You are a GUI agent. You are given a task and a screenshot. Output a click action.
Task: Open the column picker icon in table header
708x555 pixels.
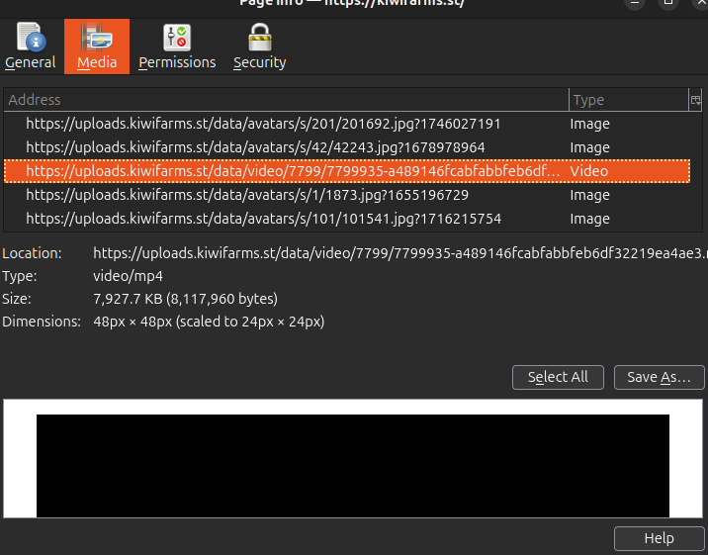pyautogui.click(x=695, y=100)
